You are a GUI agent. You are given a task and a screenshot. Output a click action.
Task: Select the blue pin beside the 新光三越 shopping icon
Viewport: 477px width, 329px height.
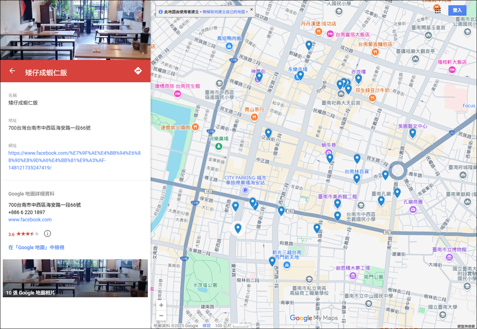tap(272, 261)
